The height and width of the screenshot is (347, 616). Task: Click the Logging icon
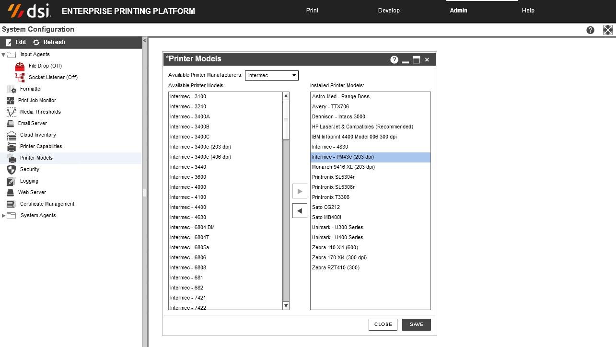click(x=11, y=181)
